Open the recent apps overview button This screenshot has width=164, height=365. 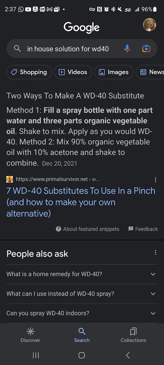pos(36,355)
